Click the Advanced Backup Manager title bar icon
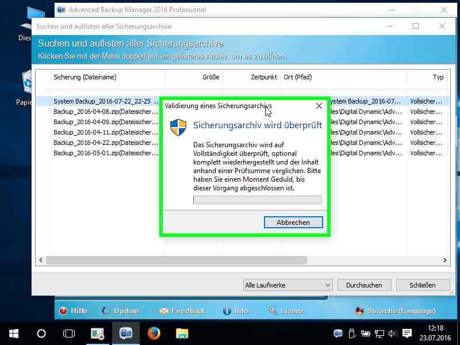Image resolution: width=460 pixels, height=345 pixels. click(x=62, y=10)
